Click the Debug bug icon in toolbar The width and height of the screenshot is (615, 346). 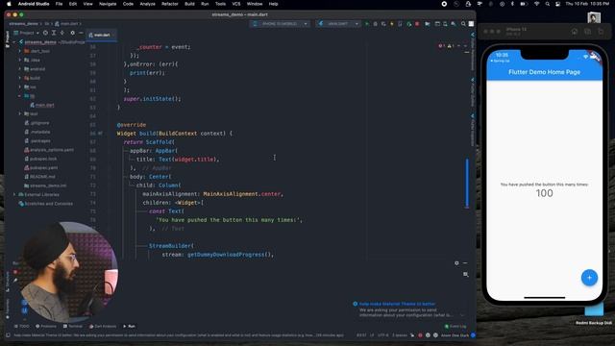tap(376, 24)
